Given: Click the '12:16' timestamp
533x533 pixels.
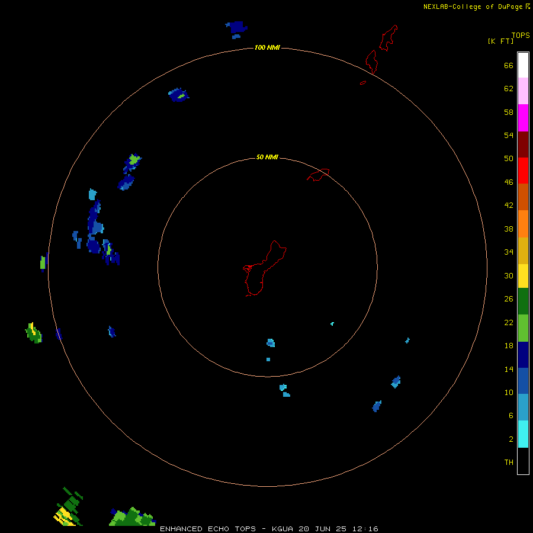Looking at the screenshot, I should 365,529.
